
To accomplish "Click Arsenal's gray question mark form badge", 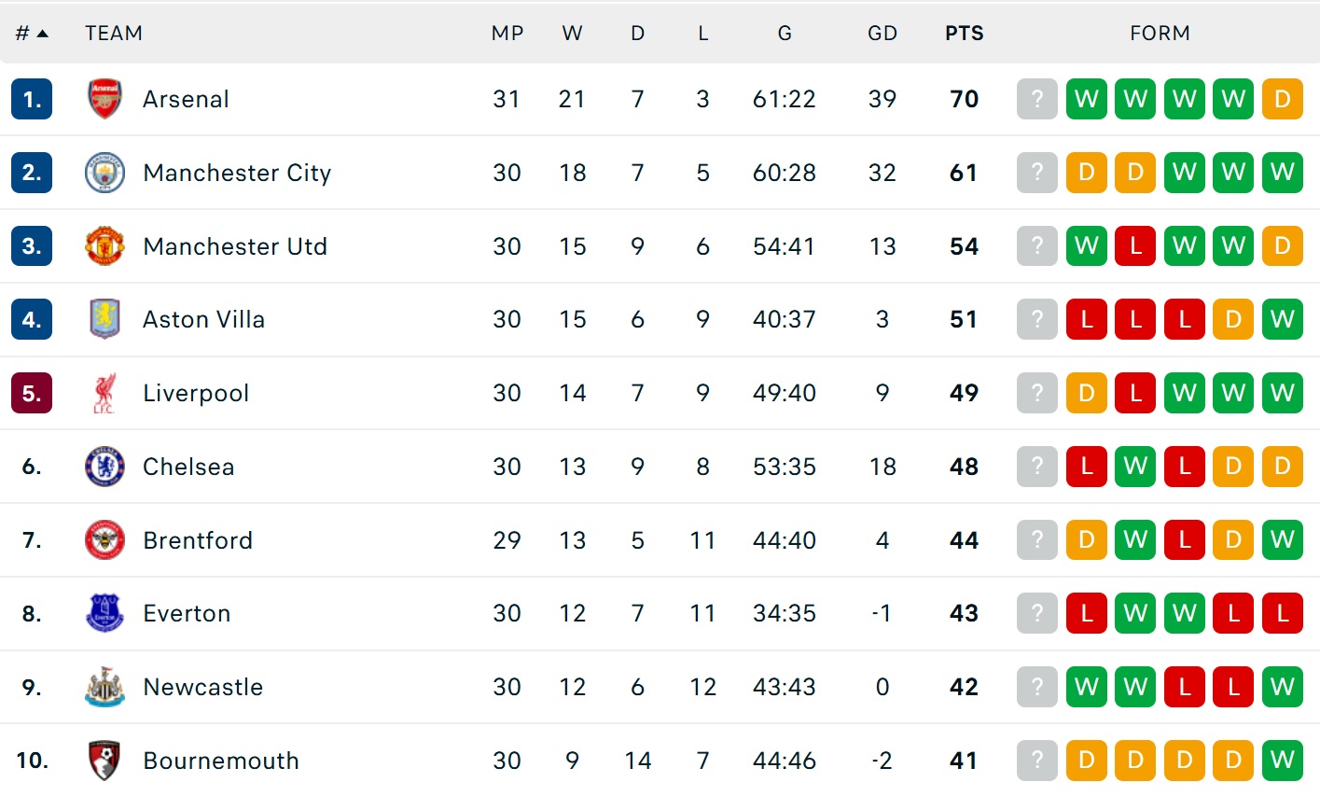I will pos(1036,99).
